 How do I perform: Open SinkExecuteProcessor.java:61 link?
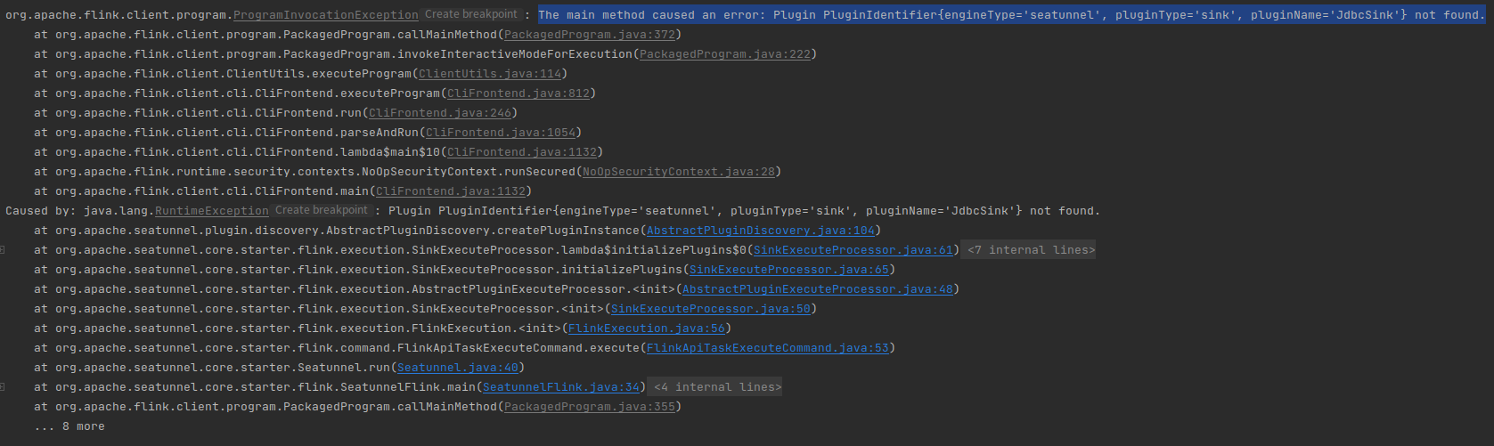853,250
